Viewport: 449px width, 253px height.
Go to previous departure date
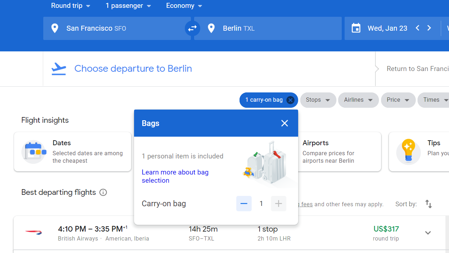pyautogui.click(x=417, y=28)
